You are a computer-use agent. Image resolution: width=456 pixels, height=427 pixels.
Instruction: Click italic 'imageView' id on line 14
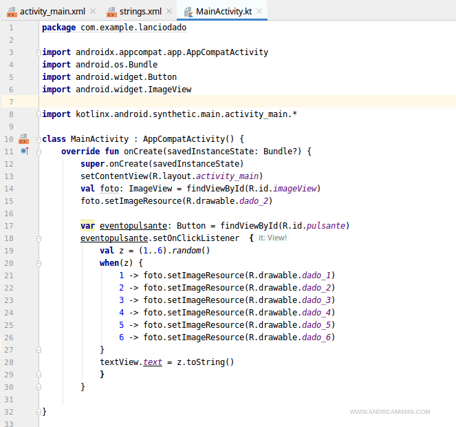click(x=294, y=189)
